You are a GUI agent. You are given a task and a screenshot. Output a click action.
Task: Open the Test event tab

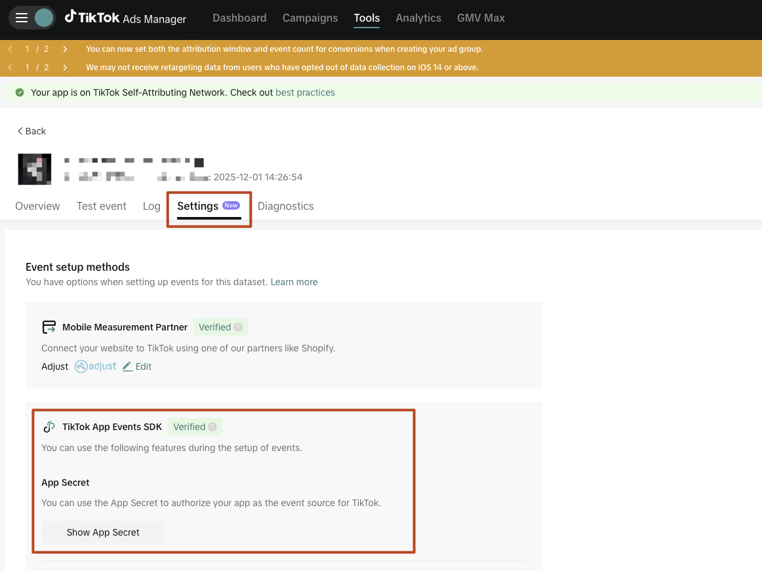[x=102, y=206]
